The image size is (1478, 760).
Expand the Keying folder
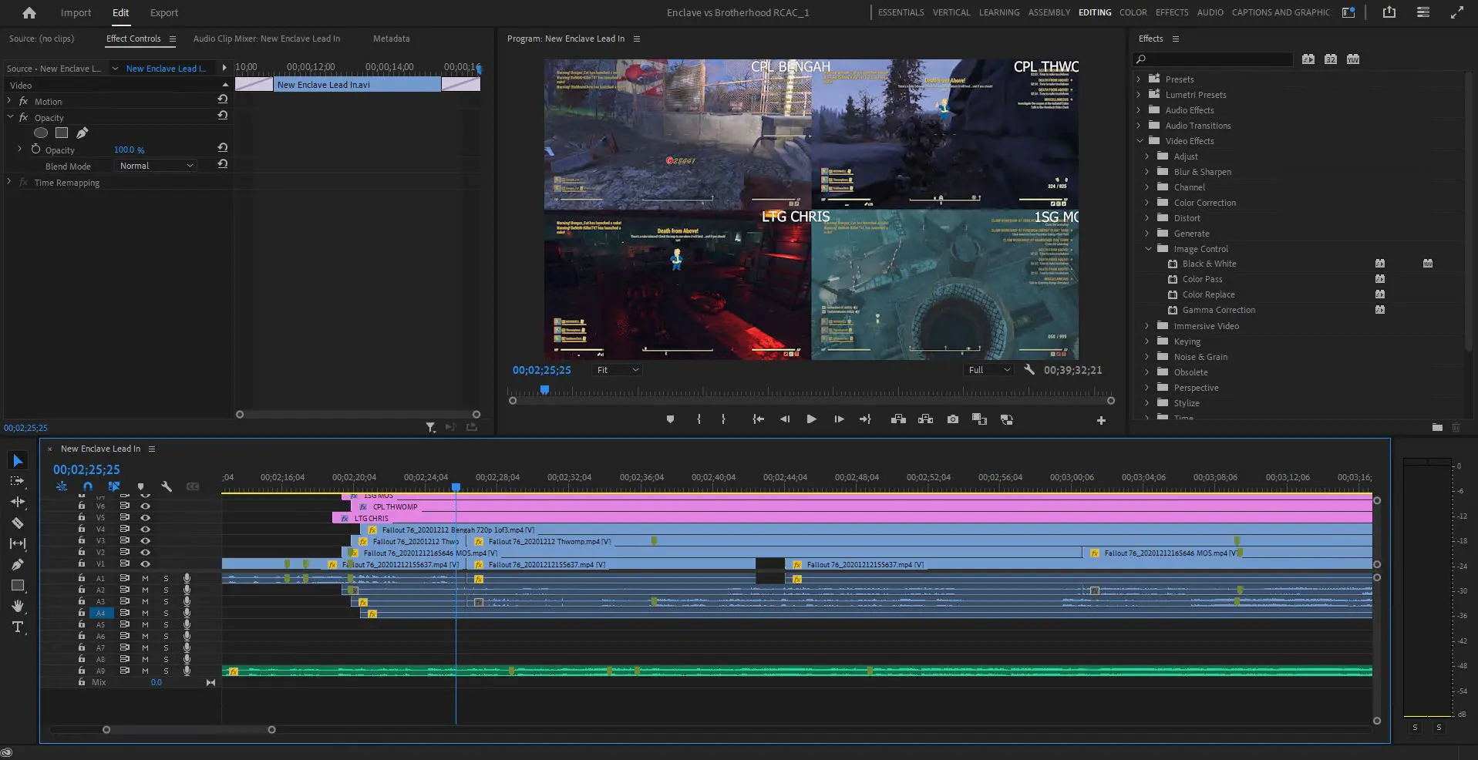tap(1147, 341)
